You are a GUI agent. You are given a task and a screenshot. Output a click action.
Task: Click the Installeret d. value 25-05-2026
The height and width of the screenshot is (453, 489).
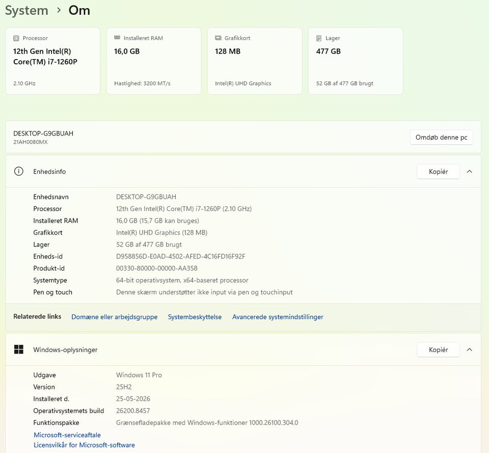[133, 398]
